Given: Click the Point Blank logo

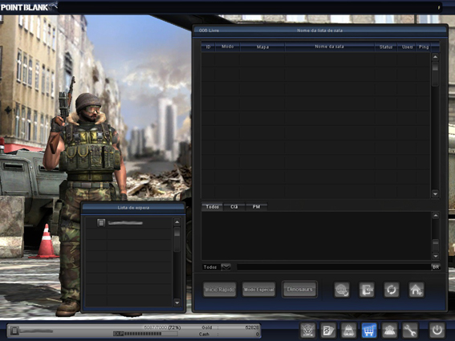Looking at the screenshot, I should coord(29,6).
